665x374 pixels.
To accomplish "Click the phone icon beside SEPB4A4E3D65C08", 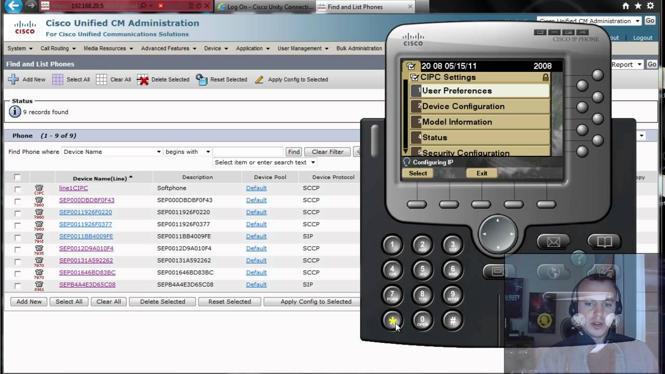I will [39, 286].
